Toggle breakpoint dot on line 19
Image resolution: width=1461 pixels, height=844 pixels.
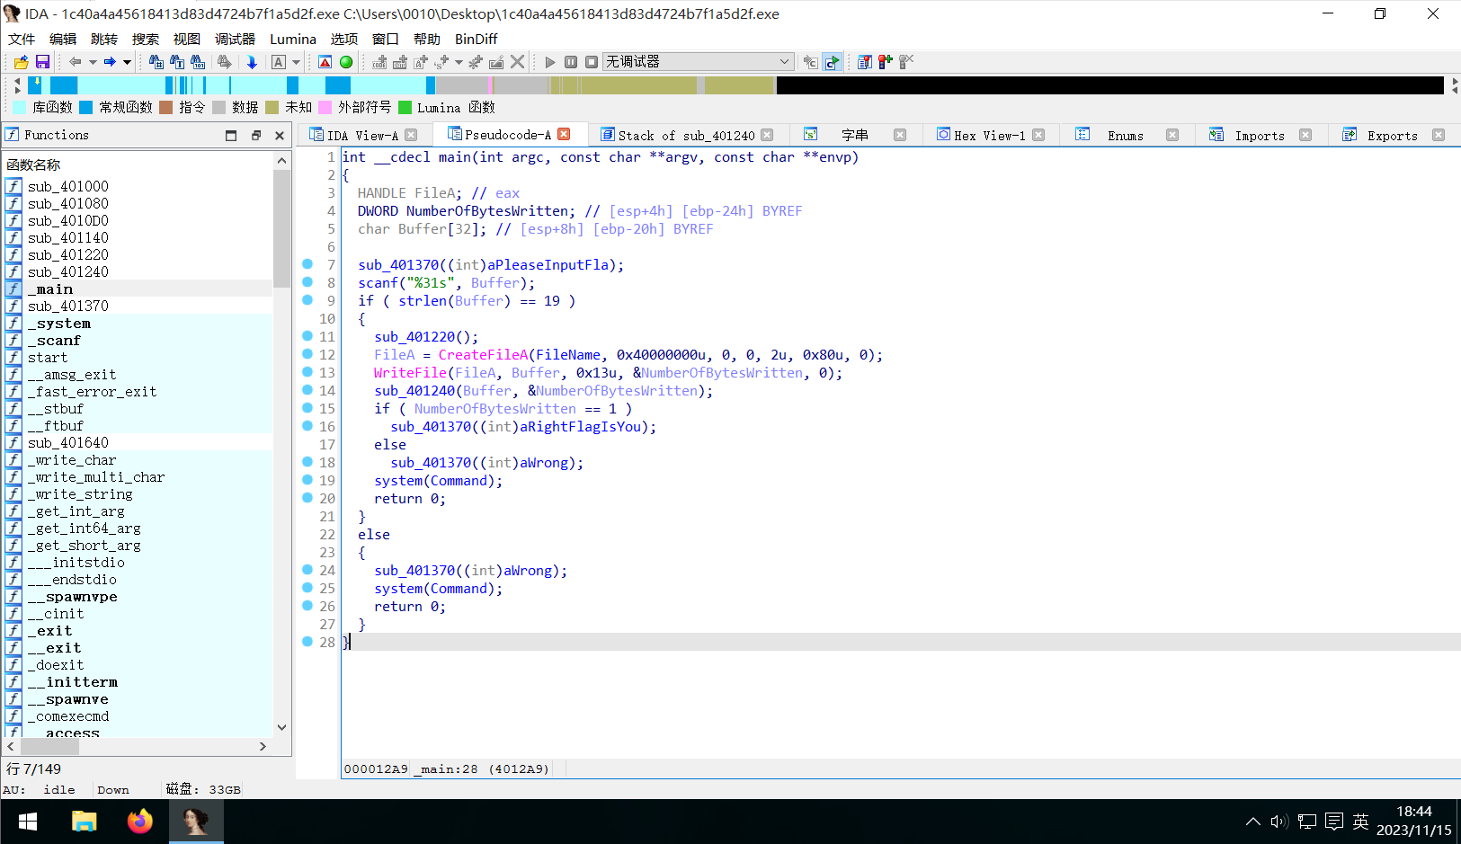[x=307, y=480]
